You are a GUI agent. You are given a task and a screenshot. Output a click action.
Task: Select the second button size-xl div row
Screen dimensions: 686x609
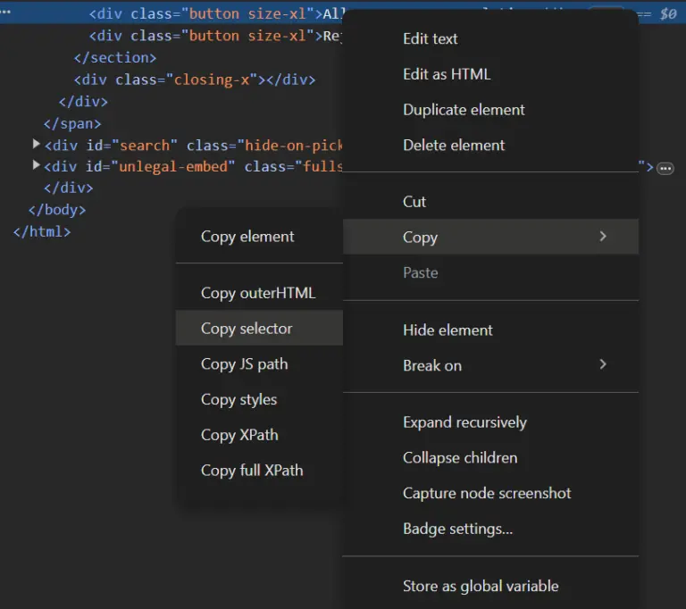215,36
